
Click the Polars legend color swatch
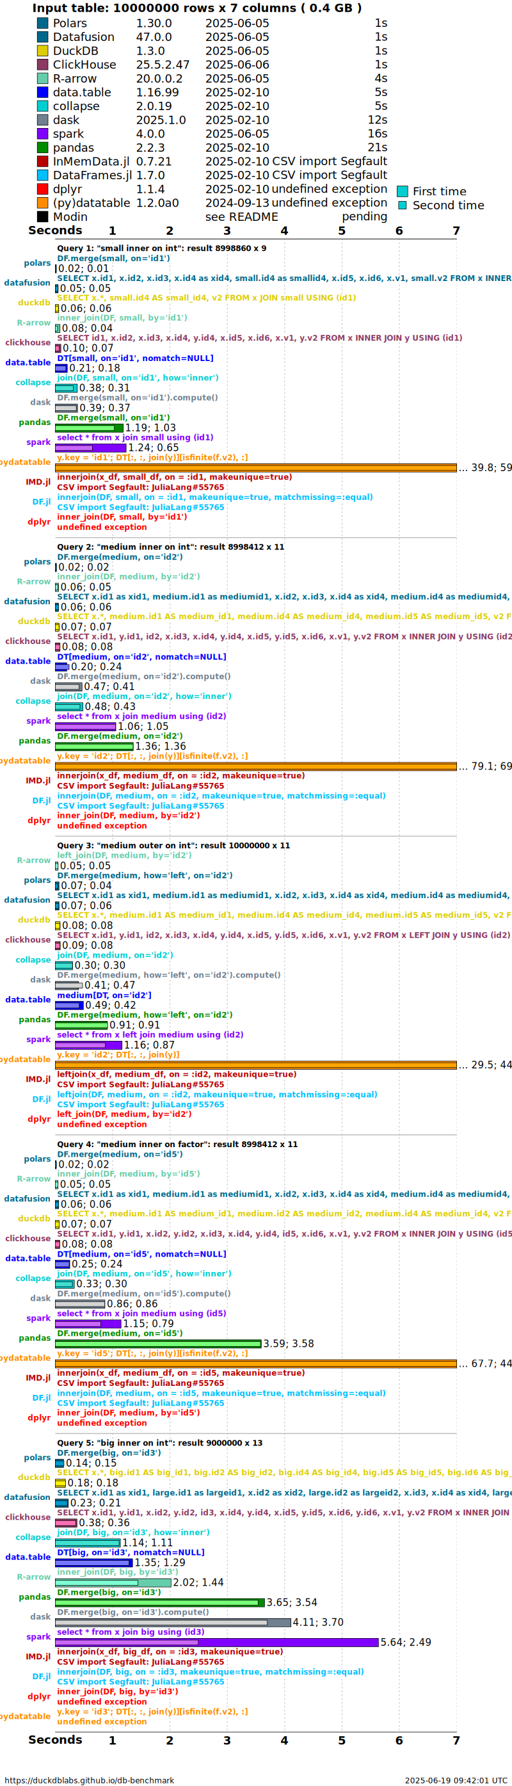(x=42, y=23)
